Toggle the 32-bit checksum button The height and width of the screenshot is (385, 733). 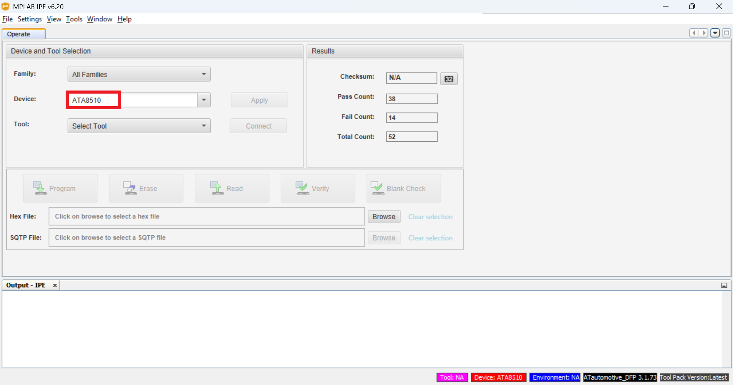[449, 79]
